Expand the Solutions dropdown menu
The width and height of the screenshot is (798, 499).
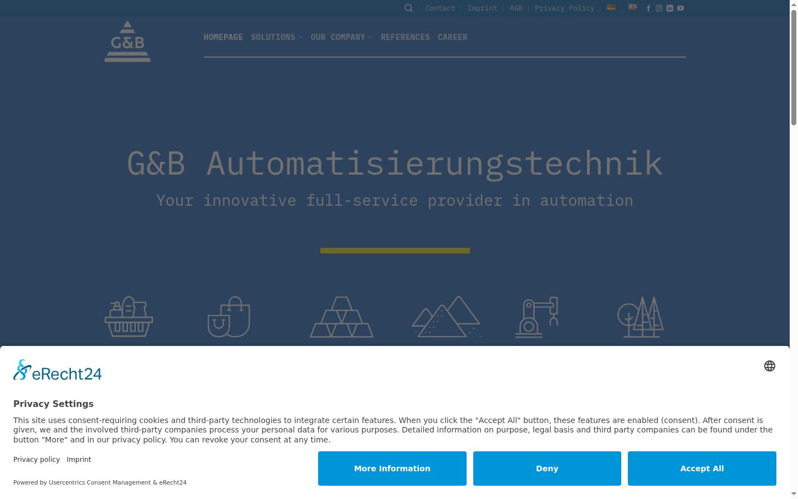(277, 37)
